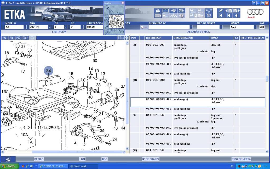Image resolution: width=270 pixels, height=169 pixels.
Task: Click the NDC button in the bottom bar
Action: 104,159
